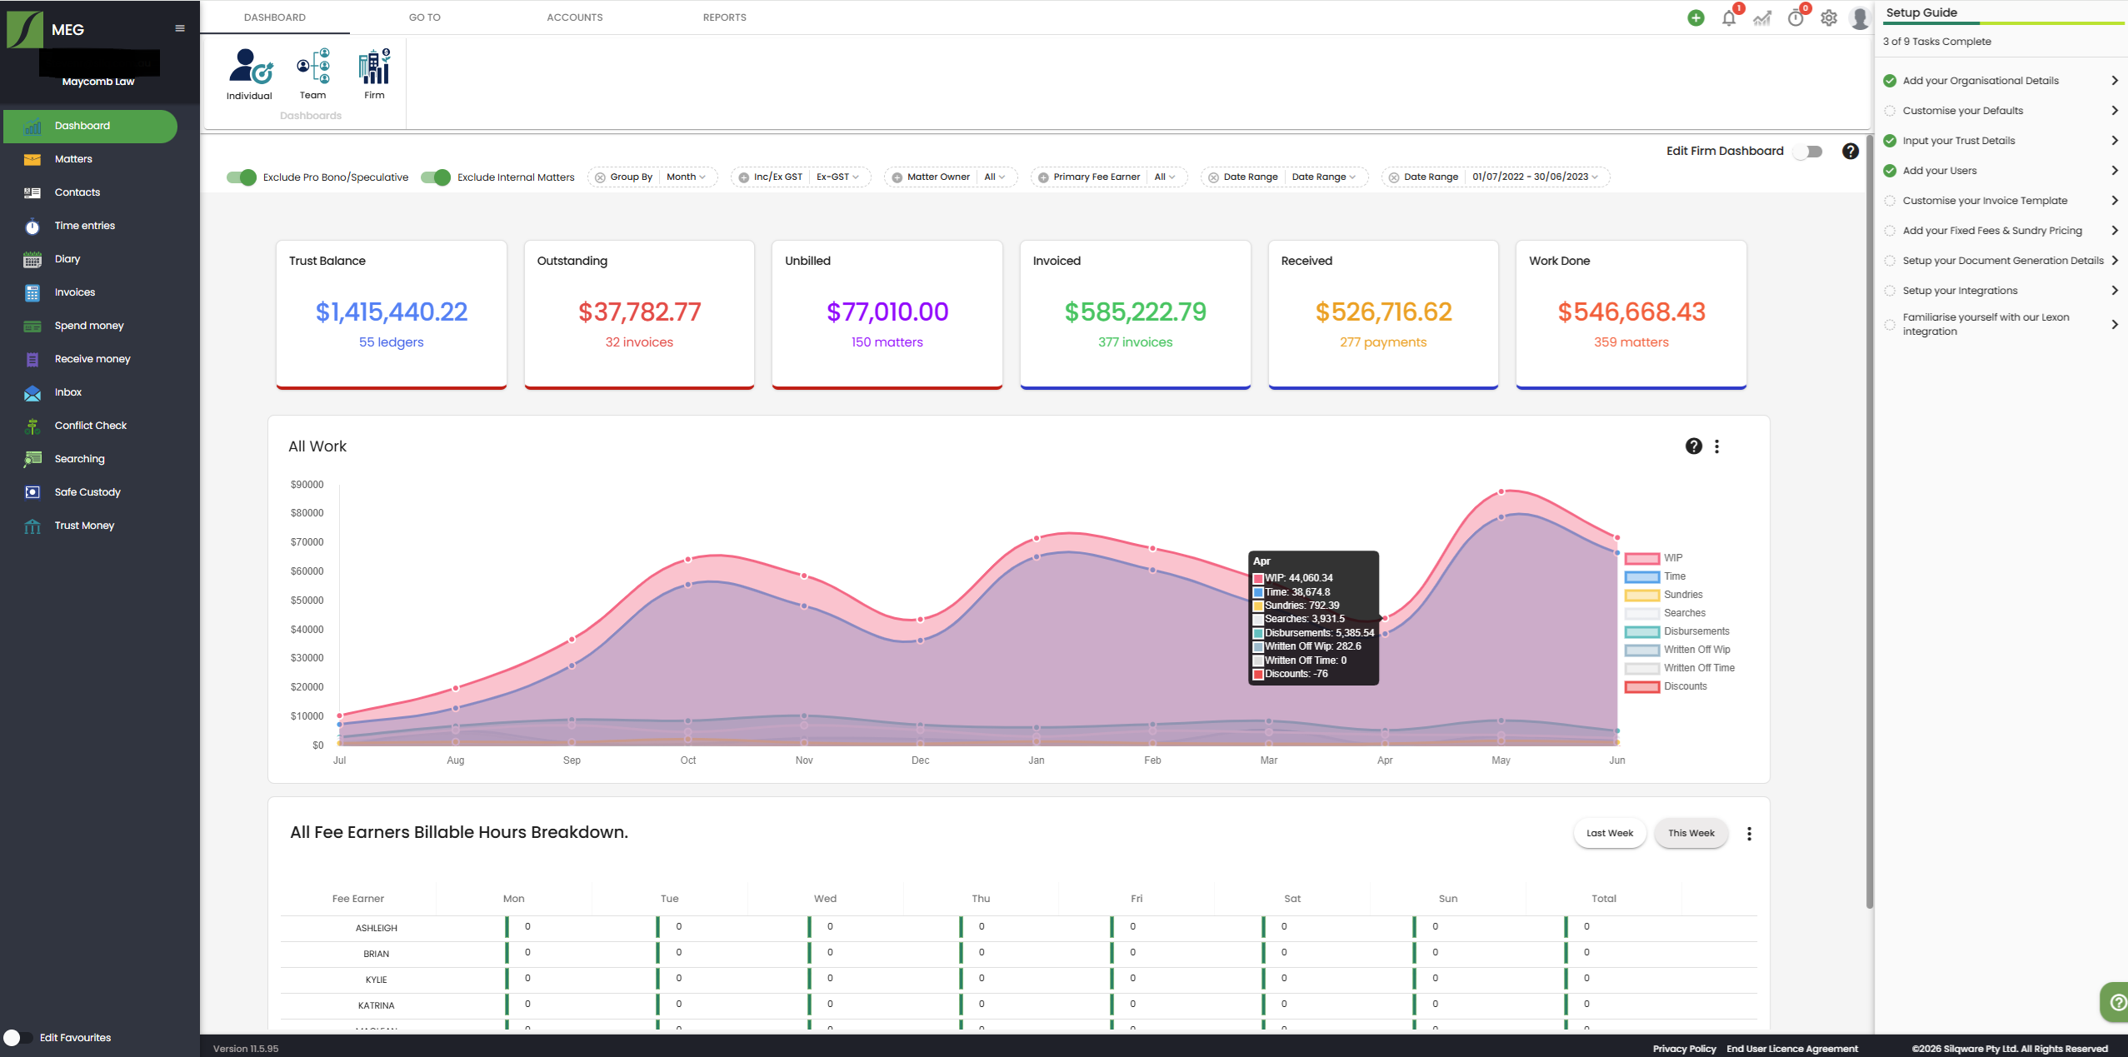This screenshot has height=1057, width=2128.
Task: Toggle Exclude Internal Matters switch
Action: 436,177
